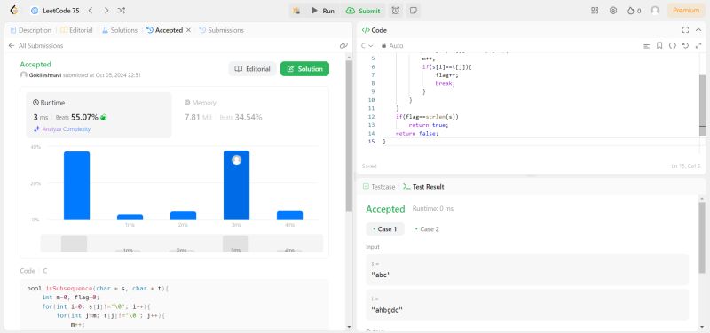710x333 pixels.
Task: Go to next problem arrow
Action: [106, 11]
